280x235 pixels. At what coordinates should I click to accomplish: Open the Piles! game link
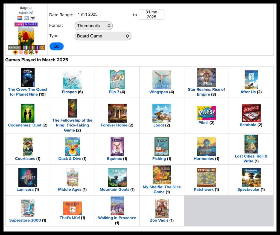point(203,123)
